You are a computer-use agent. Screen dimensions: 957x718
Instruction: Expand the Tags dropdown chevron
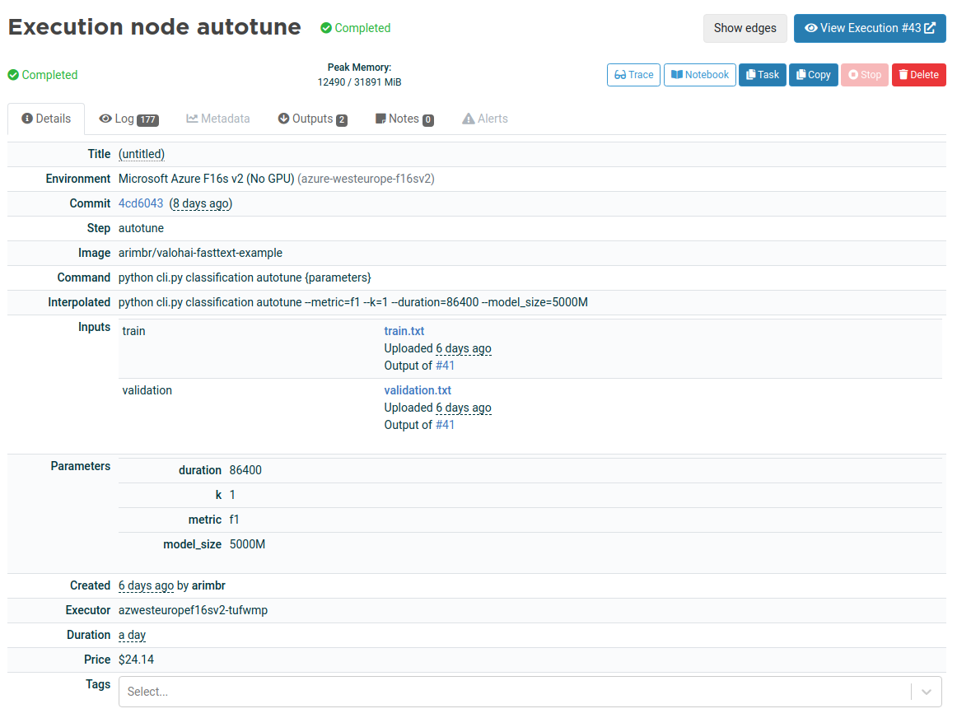click(x=927, y=692)
